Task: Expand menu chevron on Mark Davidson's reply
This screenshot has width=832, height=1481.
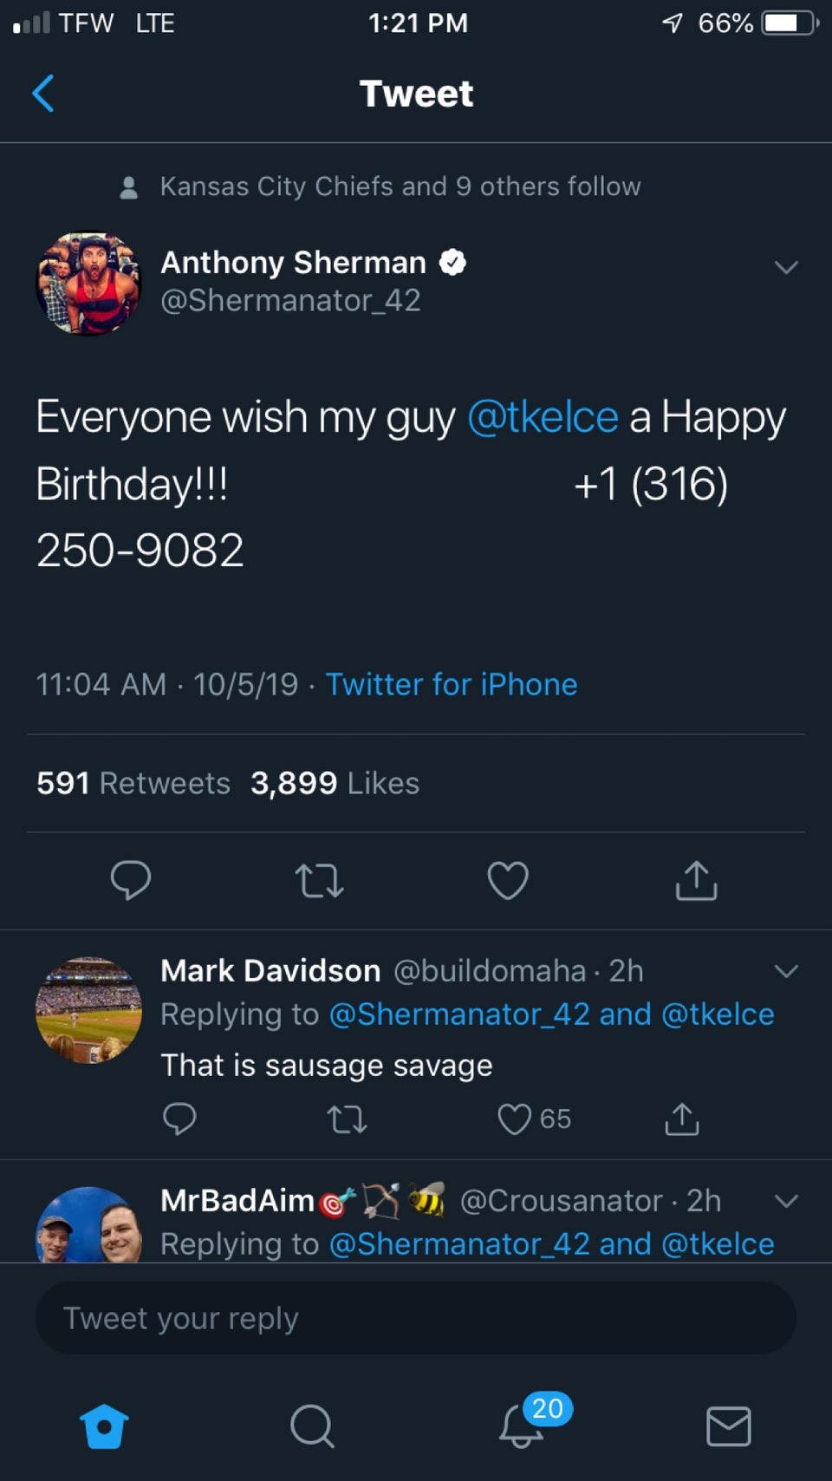Action: point(786,971)
